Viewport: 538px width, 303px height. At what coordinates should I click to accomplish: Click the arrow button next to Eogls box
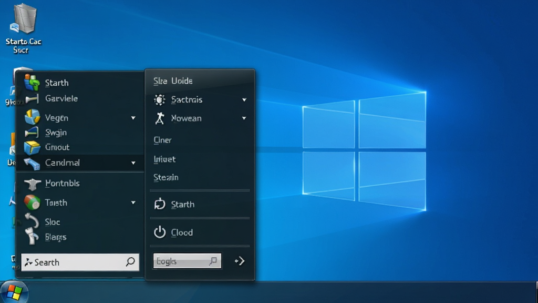[x=240, y=261]
